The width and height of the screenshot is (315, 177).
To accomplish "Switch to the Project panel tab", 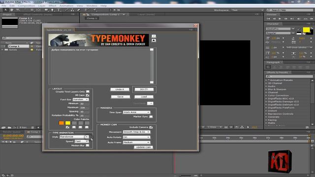I will (7, 14).
